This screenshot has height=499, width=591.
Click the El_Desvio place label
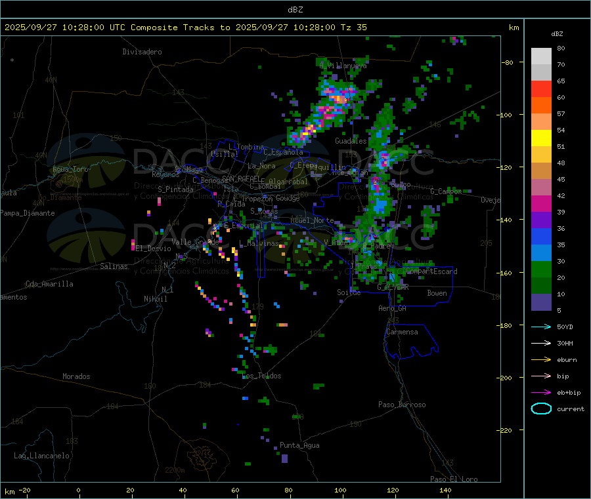(x=154, y=249)
